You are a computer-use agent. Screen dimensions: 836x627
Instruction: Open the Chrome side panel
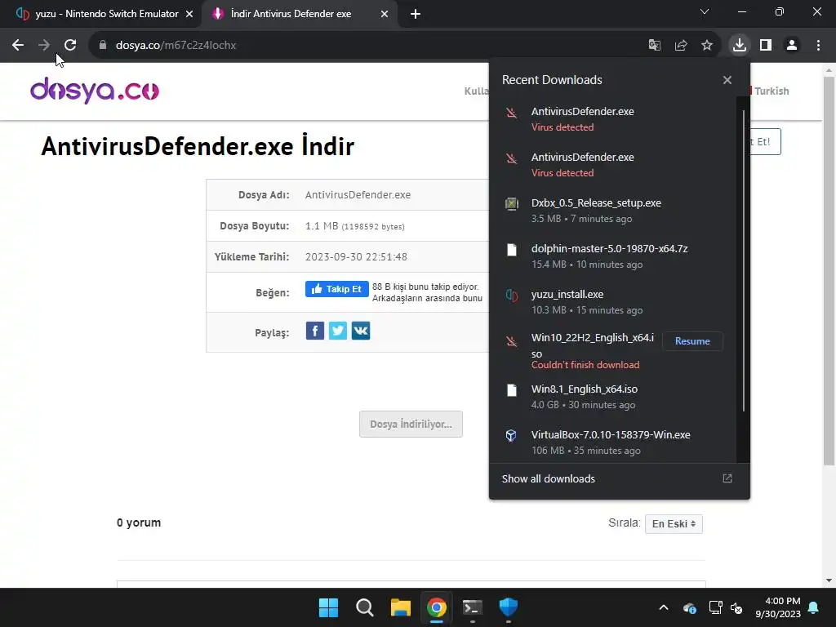point(766,46)
